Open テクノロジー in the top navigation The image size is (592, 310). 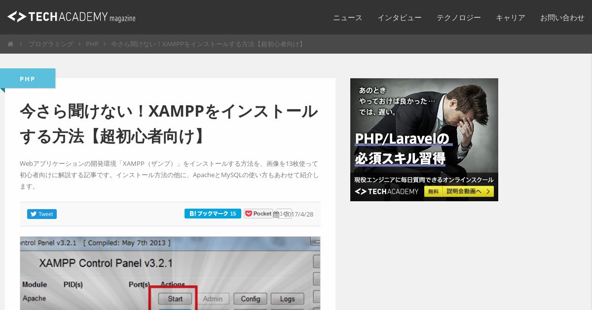tap(459, 18)
